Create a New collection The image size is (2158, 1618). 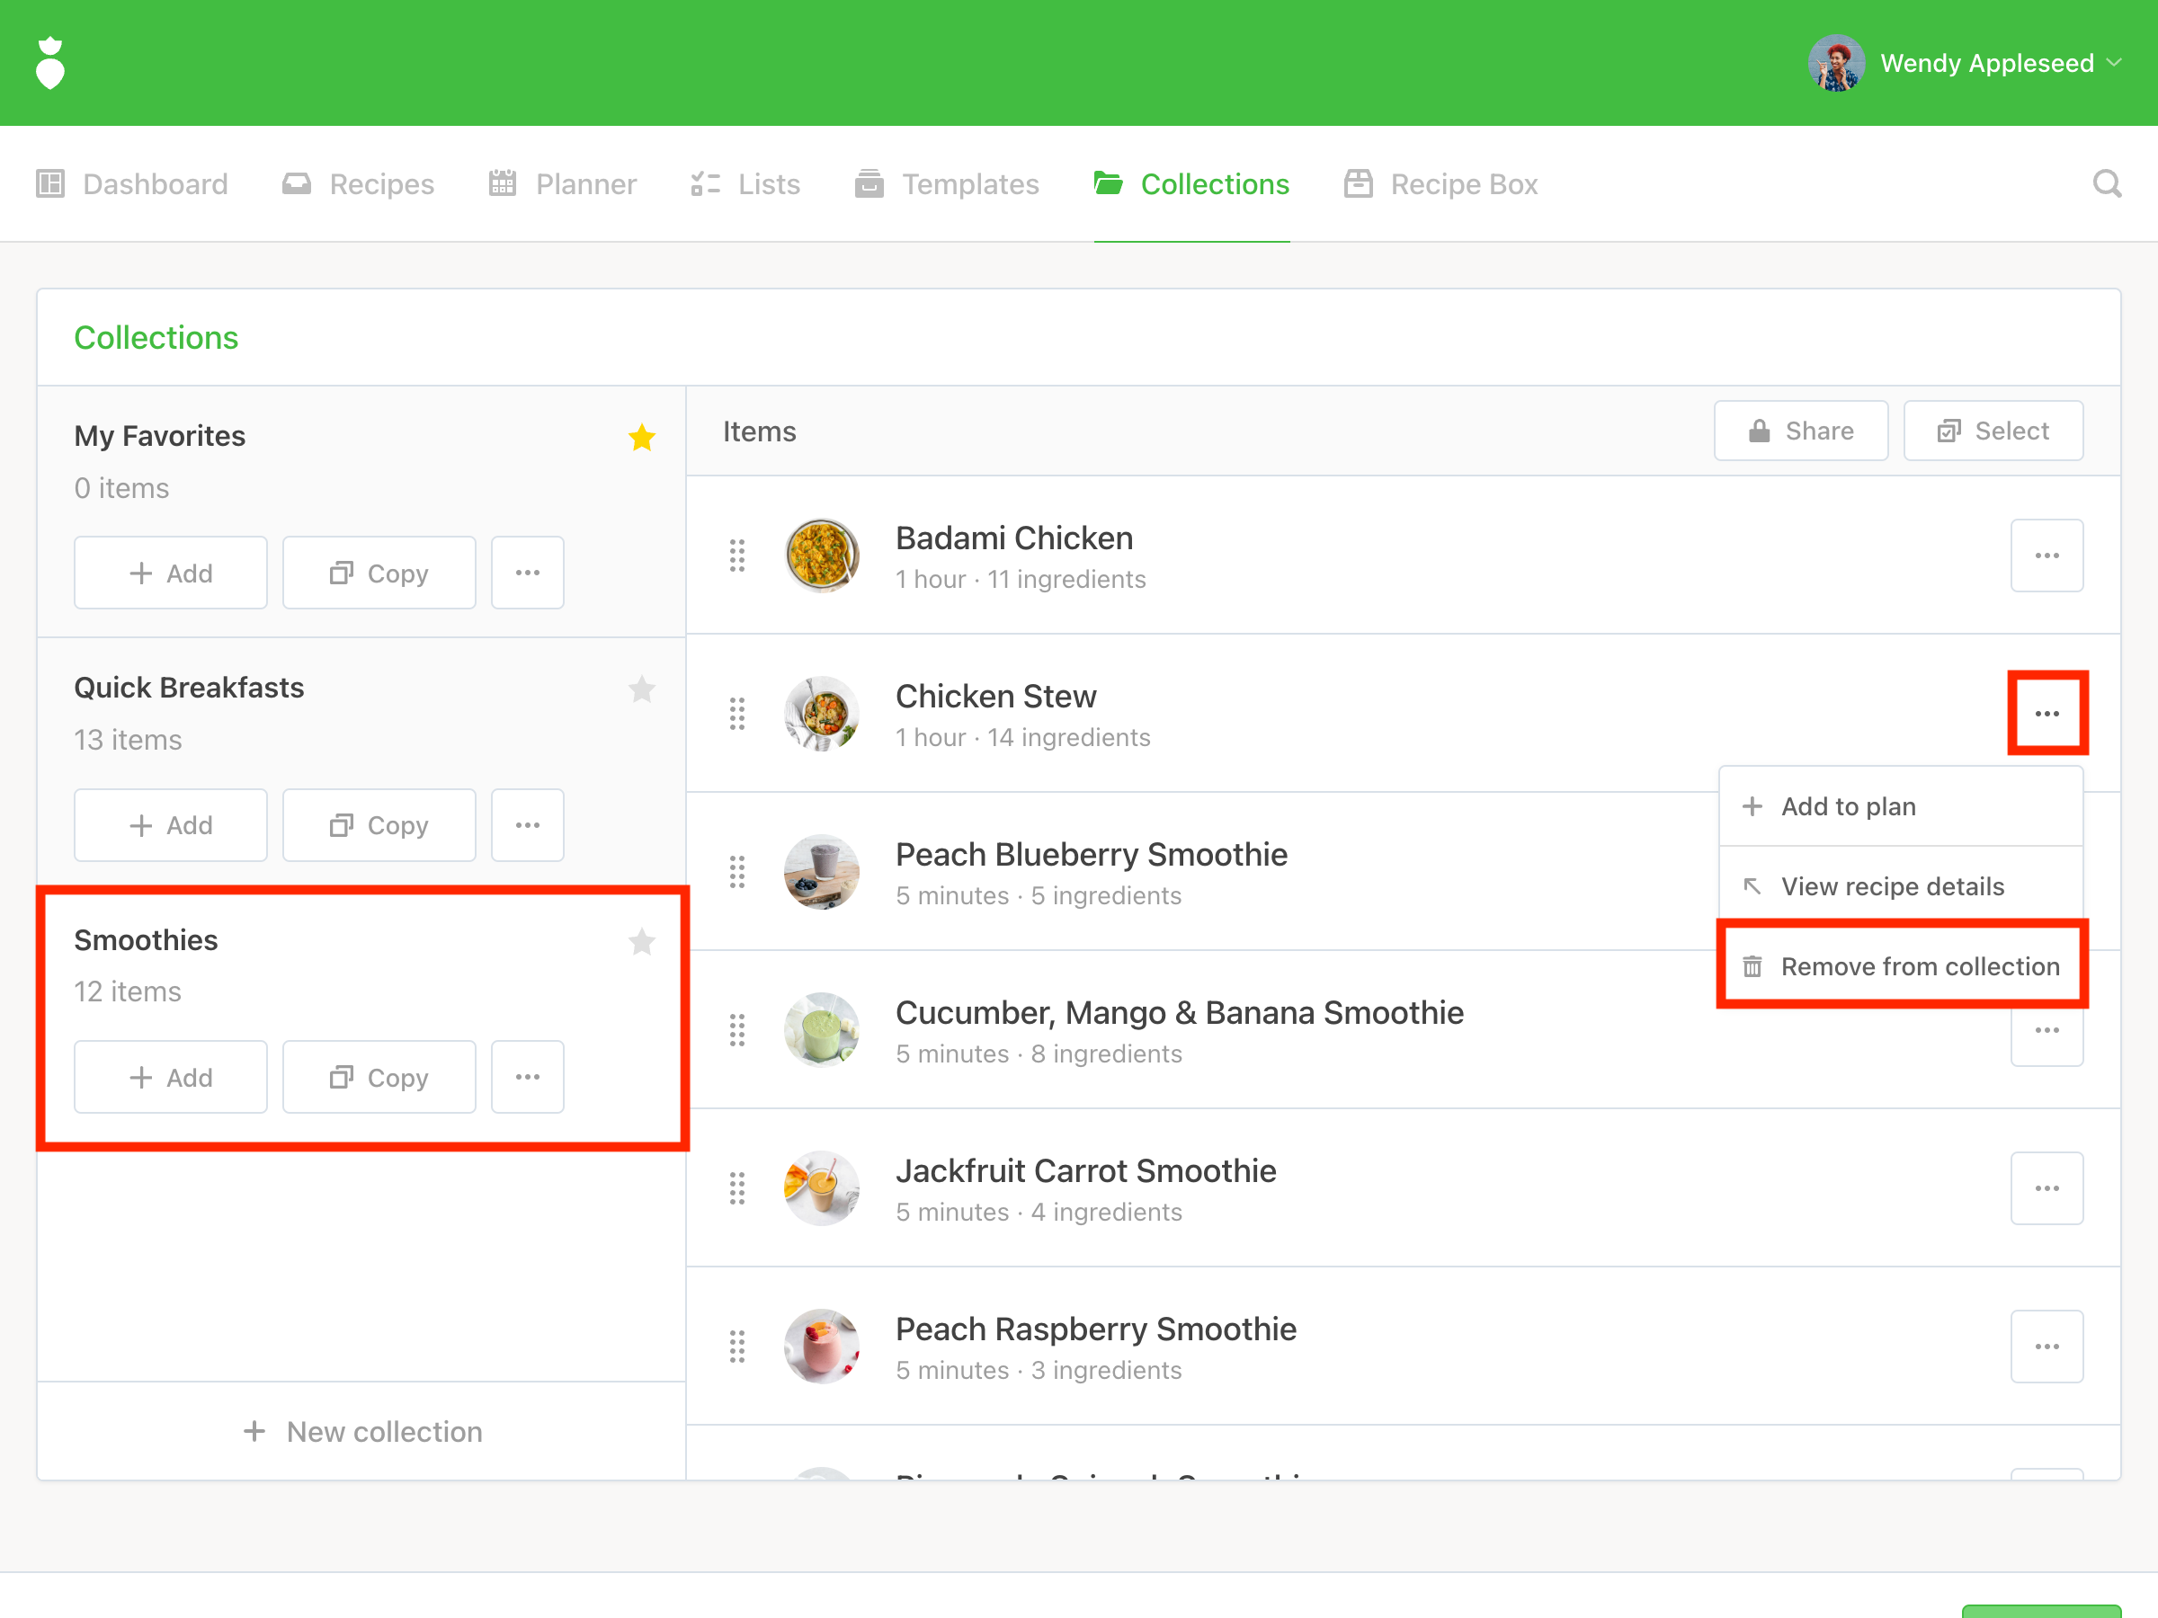click(x=362, y=1431)
